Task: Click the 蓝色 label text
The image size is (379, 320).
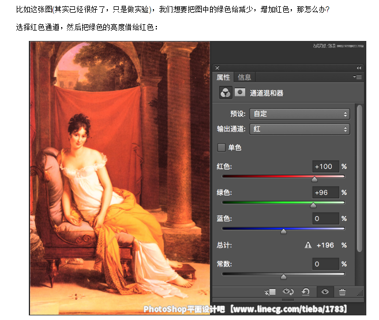Action: click(224, 219)
